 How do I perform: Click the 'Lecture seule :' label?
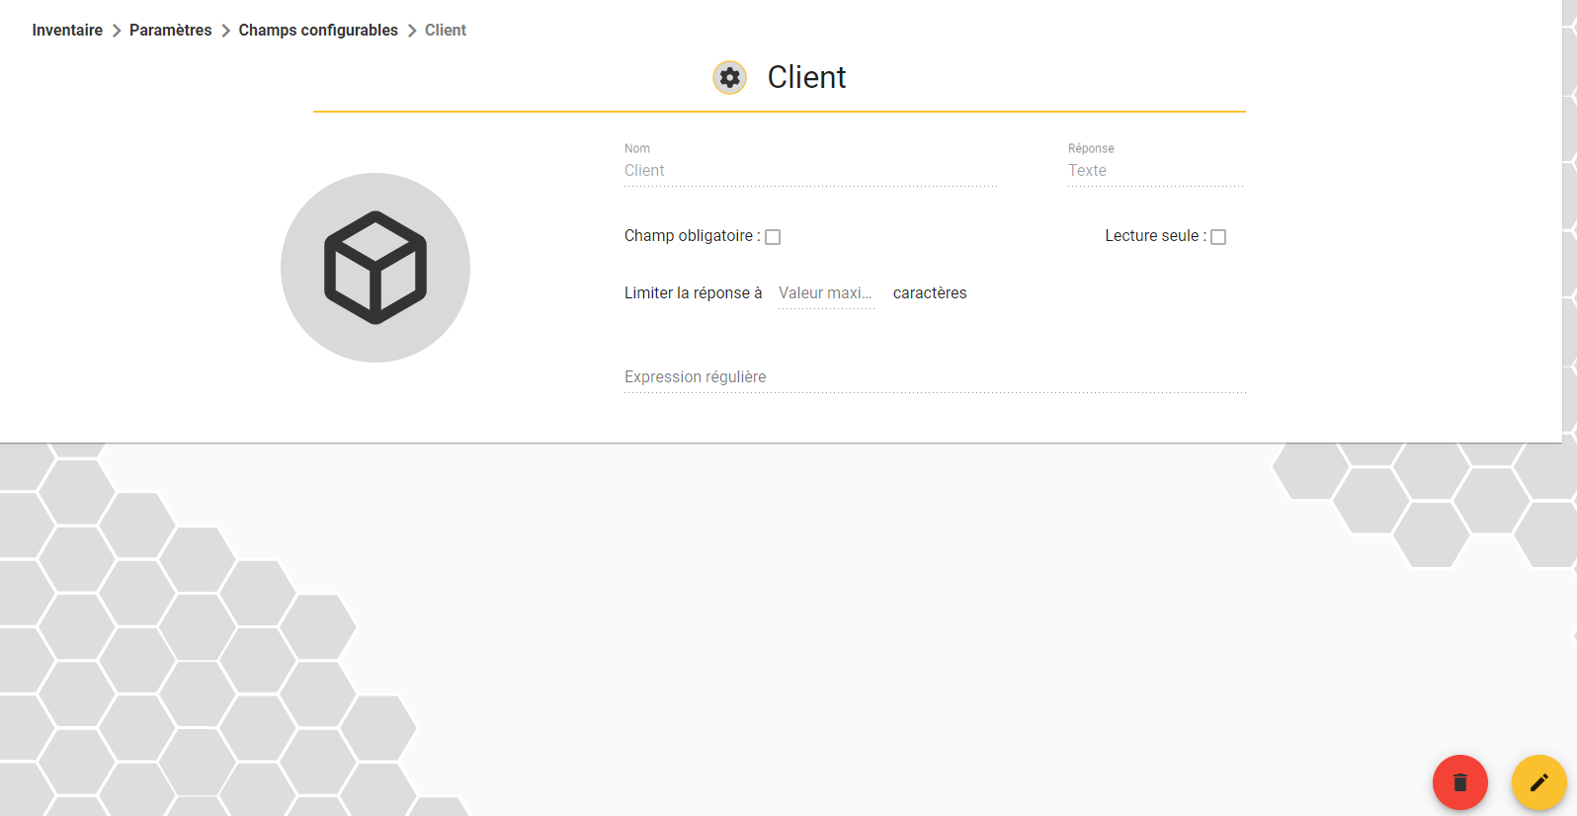(x=1155, y=236)
